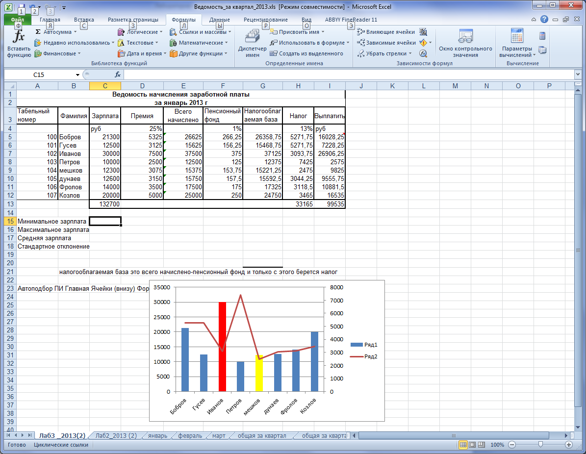Switch to the Вставка ribbon tab
This screenshot has height=454, width=586.
[84, 20]
